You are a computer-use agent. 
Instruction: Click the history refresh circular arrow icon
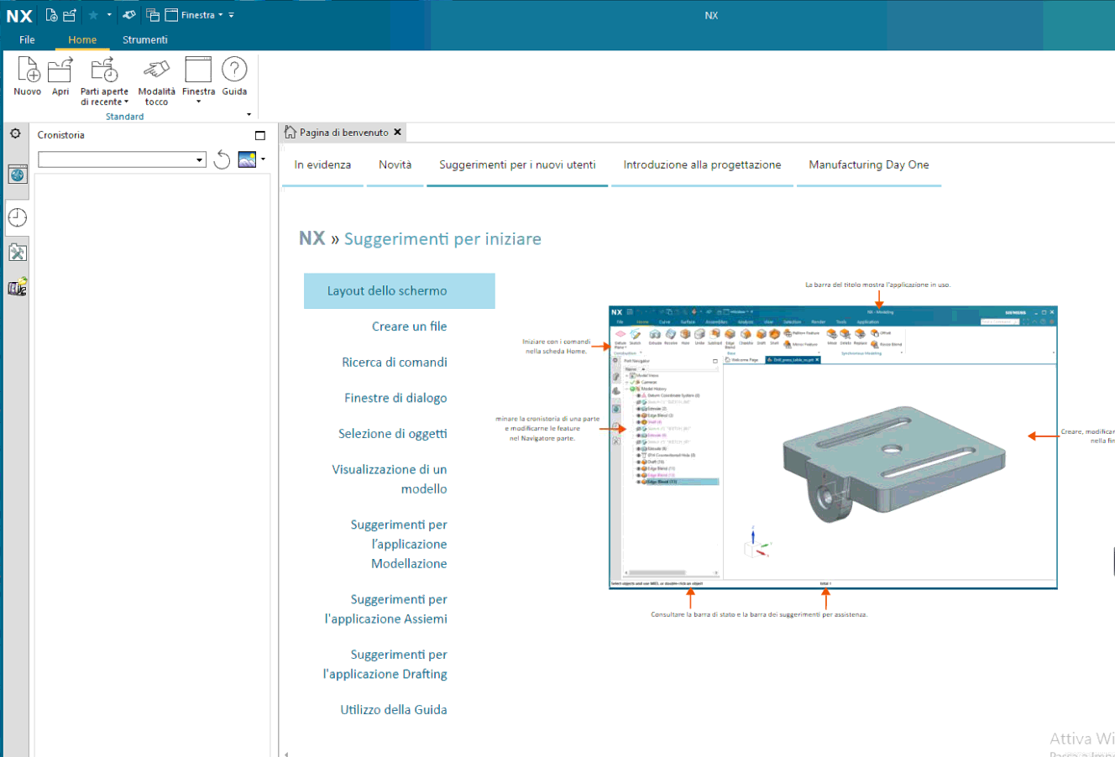click(222, 159)
